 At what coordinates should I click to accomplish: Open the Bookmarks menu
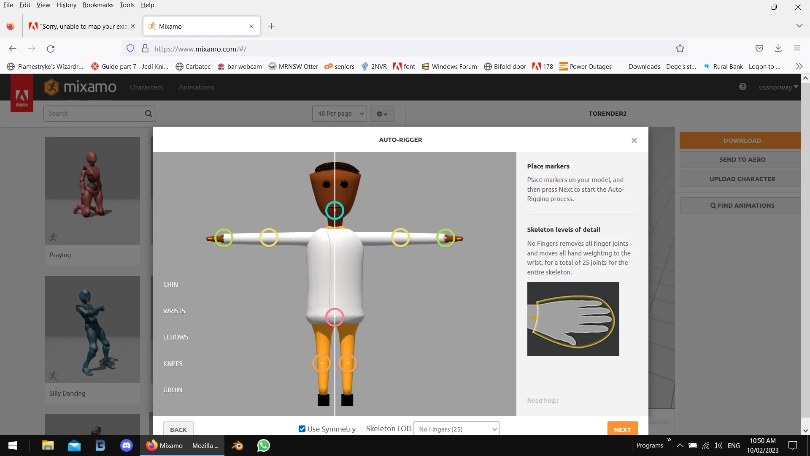pyautogui.click(x=98, y=5)
